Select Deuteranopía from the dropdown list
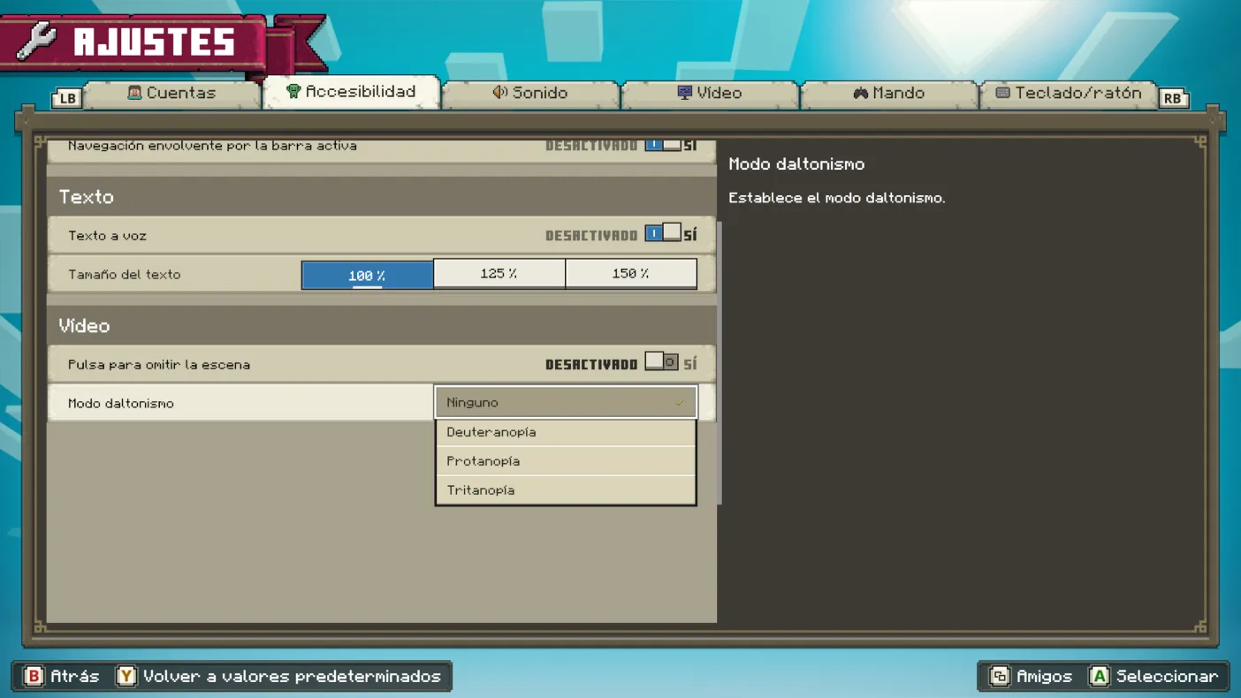 pyautogui.click(x=566, y=432)
